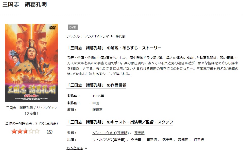Open the DVD cover image of 三国志 諸葛孔明
The width and height of the screenshot is (243, 154).
click(x=31, y=63)
